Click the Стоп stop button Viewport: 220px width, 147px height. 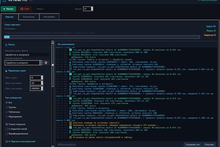tap(25, 9)
